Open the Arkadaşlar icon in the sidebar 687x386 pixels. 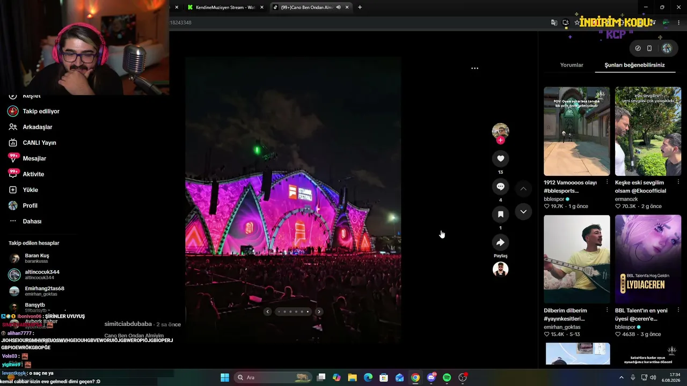[13, 127]
